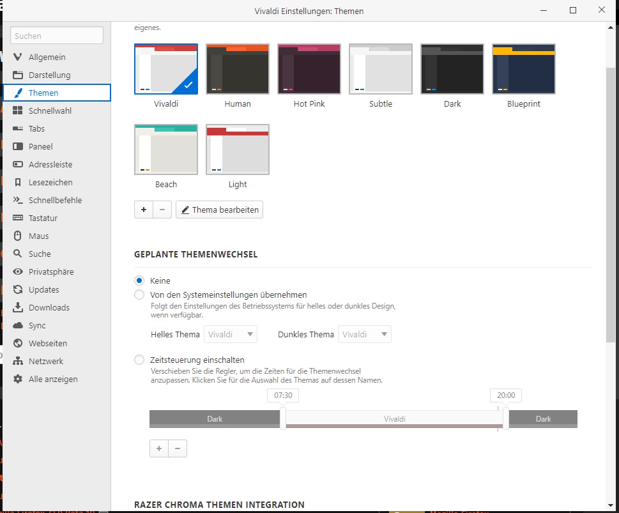This screenshot has width=619, height=513.
Task: Click the Lesezeichen bookmark icon
Action: [x=18, y=182]
